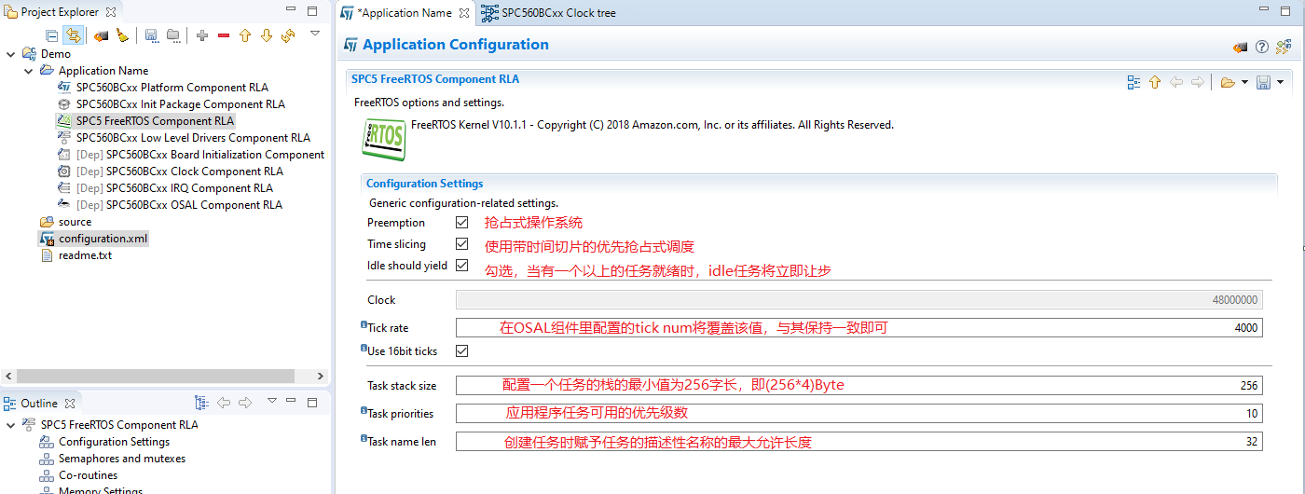
Task: Click the FreeRTOS logo image
Action: [383, 138]
